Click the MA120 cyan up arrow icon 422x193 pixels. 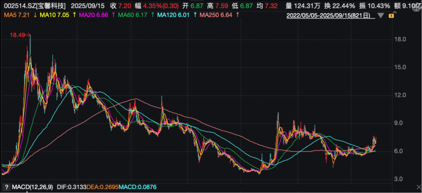pos(195,15)
